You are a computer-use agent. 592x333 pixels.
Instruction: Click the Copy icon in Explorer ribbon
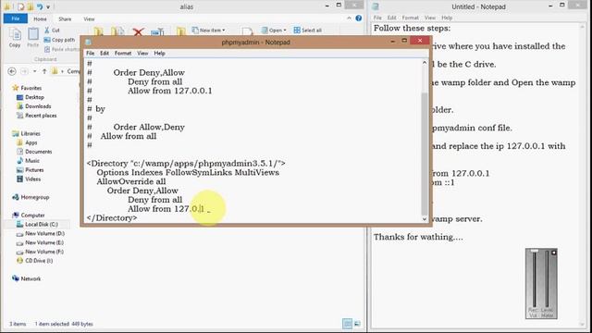point(15,37)
